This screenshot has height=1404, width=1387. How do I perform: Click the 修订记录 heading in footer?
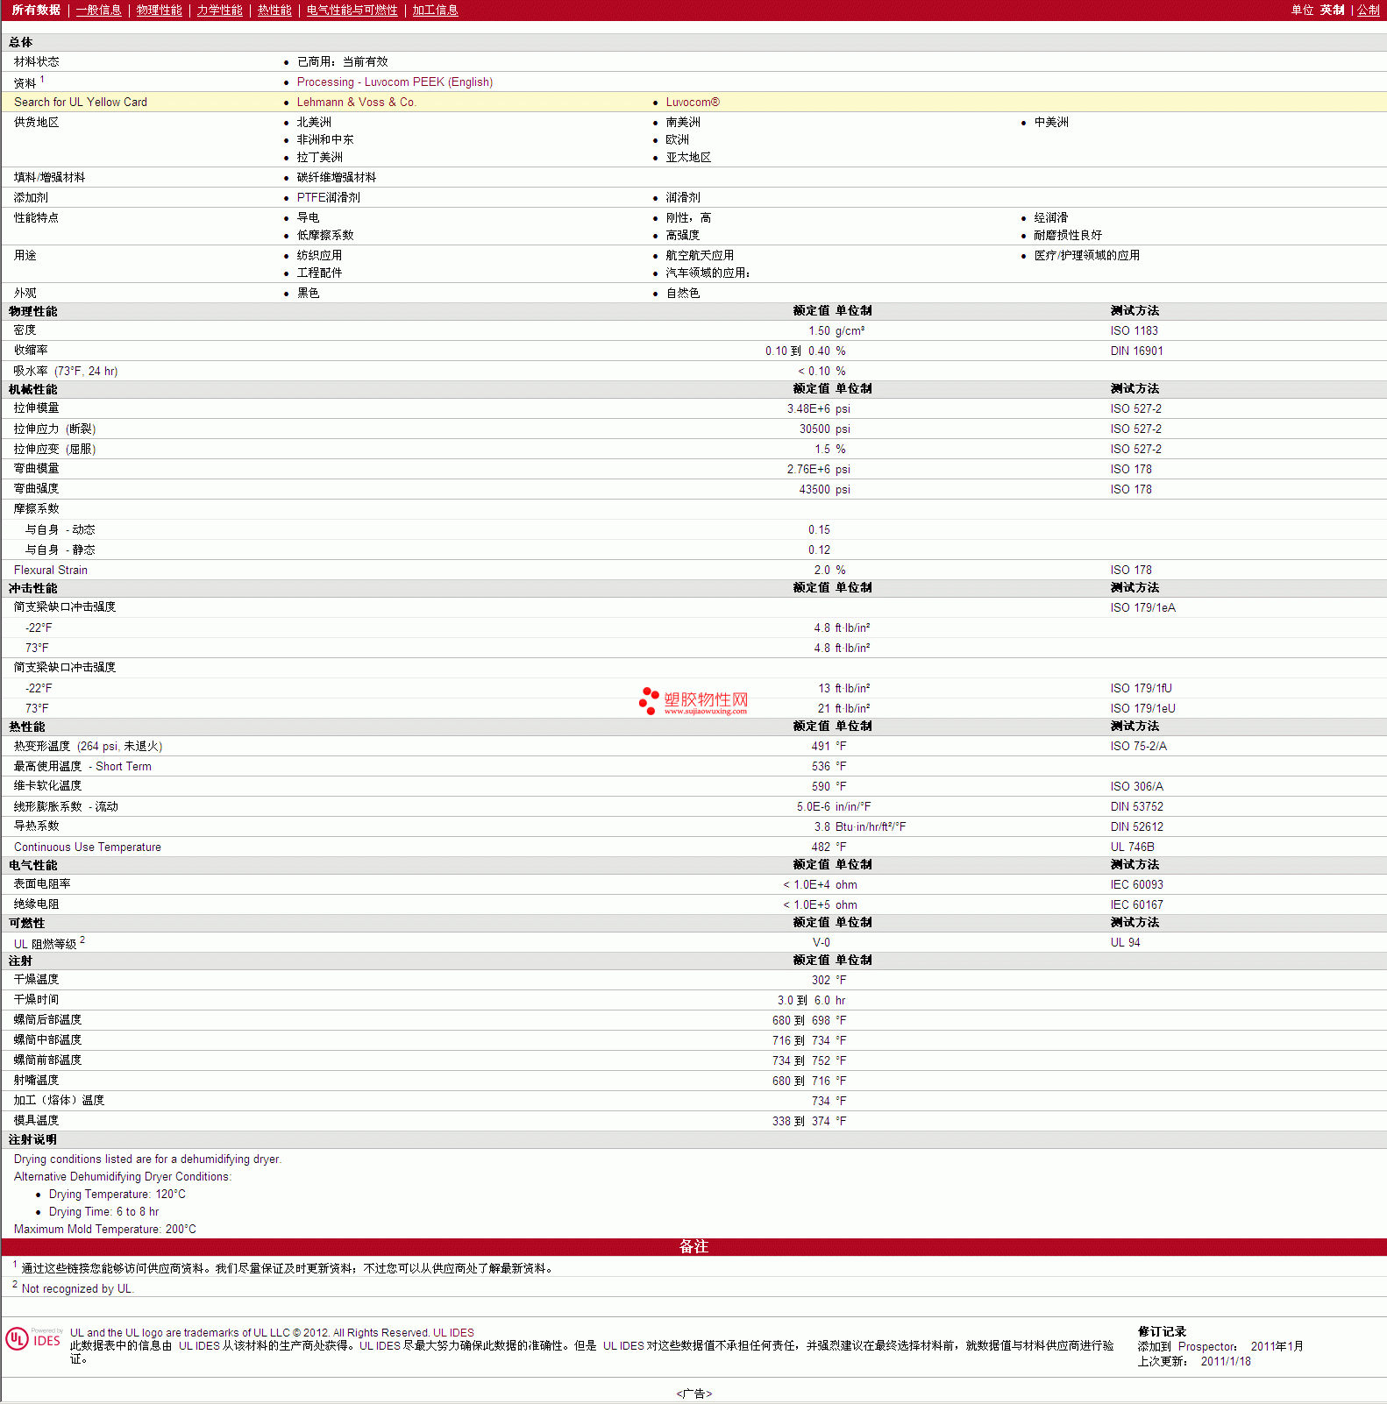[1162, 1331]
